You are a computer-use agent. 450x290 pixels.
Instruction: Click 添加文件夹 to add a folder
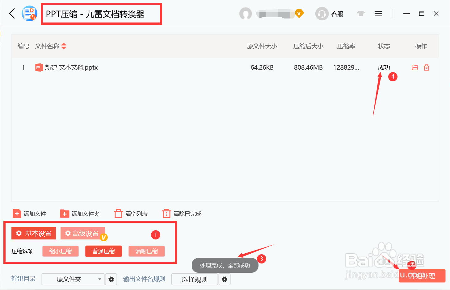[80, 214]
